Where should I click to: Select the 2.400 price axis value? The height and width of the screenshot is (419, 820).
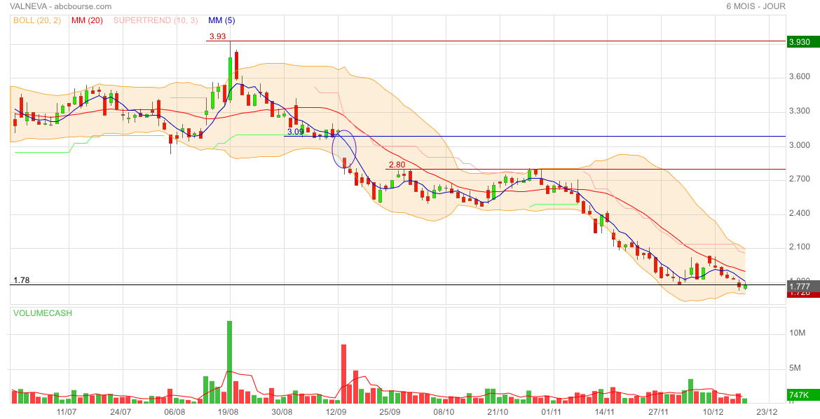coord(800,214)
